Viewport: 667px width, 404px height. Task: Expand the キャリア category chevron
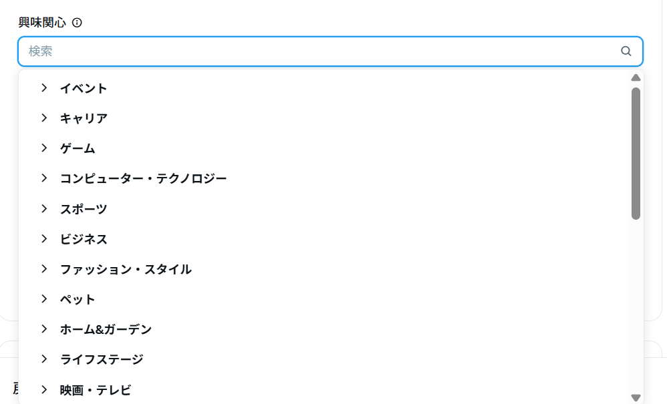(x=44, y=118)
